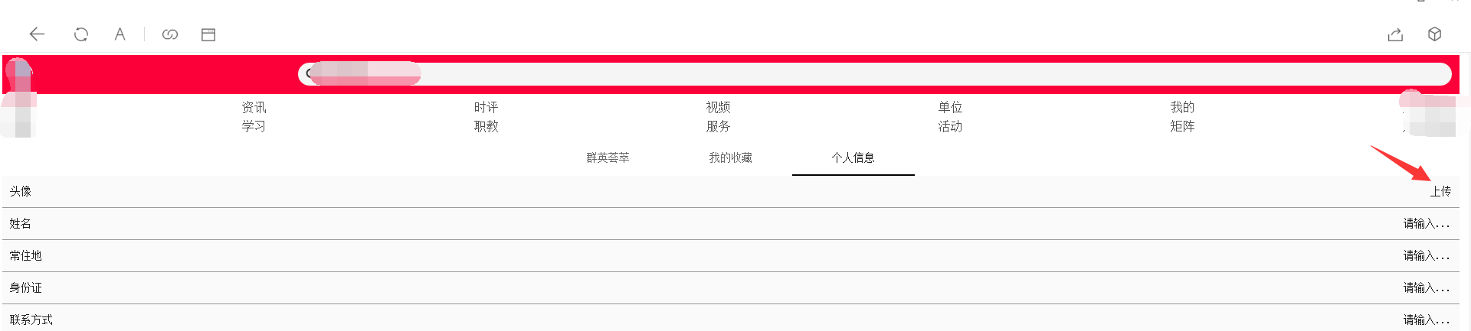Viewport: 1471px width, 331px height.
Task: Switch to the 群英荟萃 tab
Action: (x=608, y=157)
